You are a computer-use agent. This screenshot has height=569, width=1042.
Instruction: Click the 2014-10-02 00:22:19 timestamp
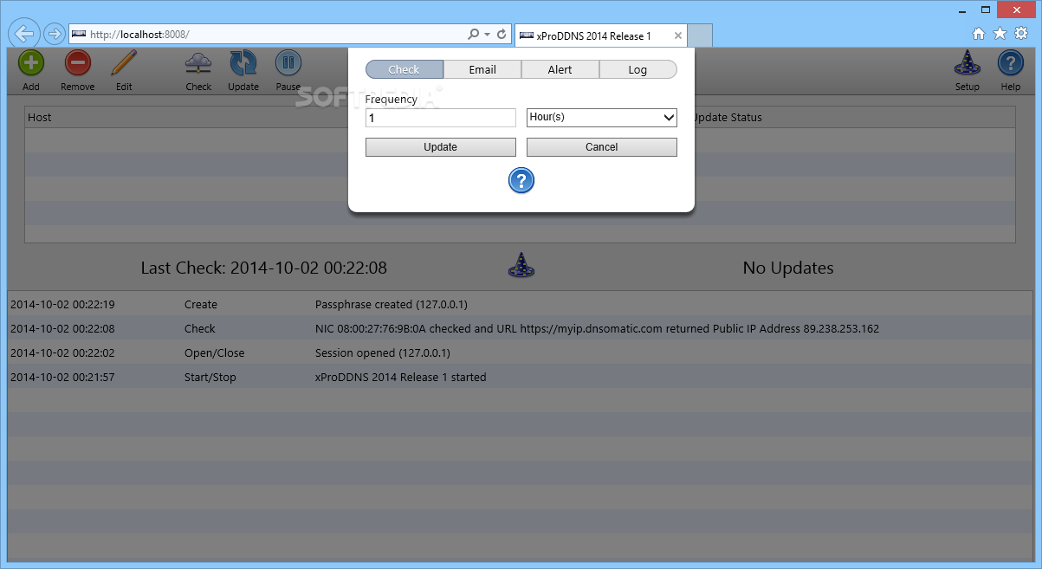click(62, 305)
